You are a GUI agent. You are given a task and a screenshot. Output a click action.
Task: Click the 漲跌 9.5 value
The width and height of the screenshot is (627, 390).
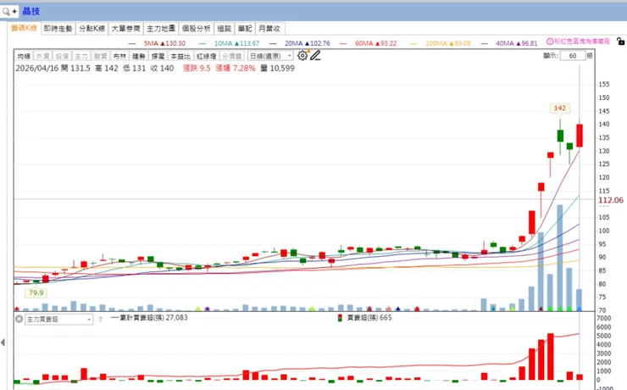(197, 69)
